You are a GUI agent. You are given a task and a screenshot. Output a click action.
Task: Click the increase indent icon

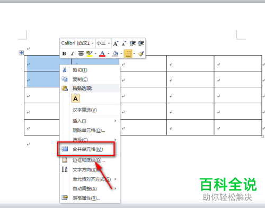(141, 43)
